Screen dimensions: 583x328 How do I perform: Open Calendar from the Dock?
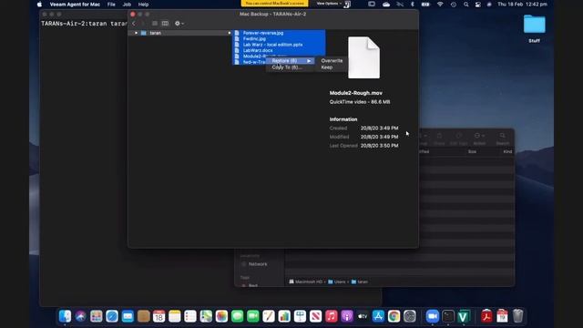coord(159,316)
